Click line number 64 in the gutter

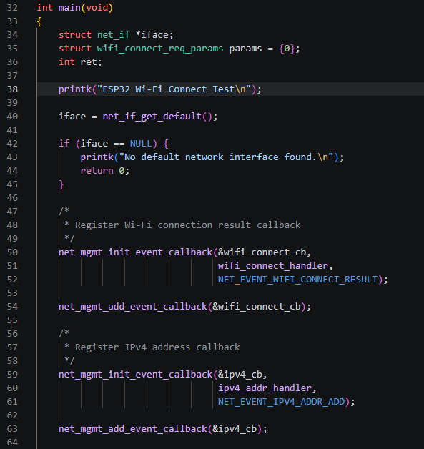pos(12,443)
